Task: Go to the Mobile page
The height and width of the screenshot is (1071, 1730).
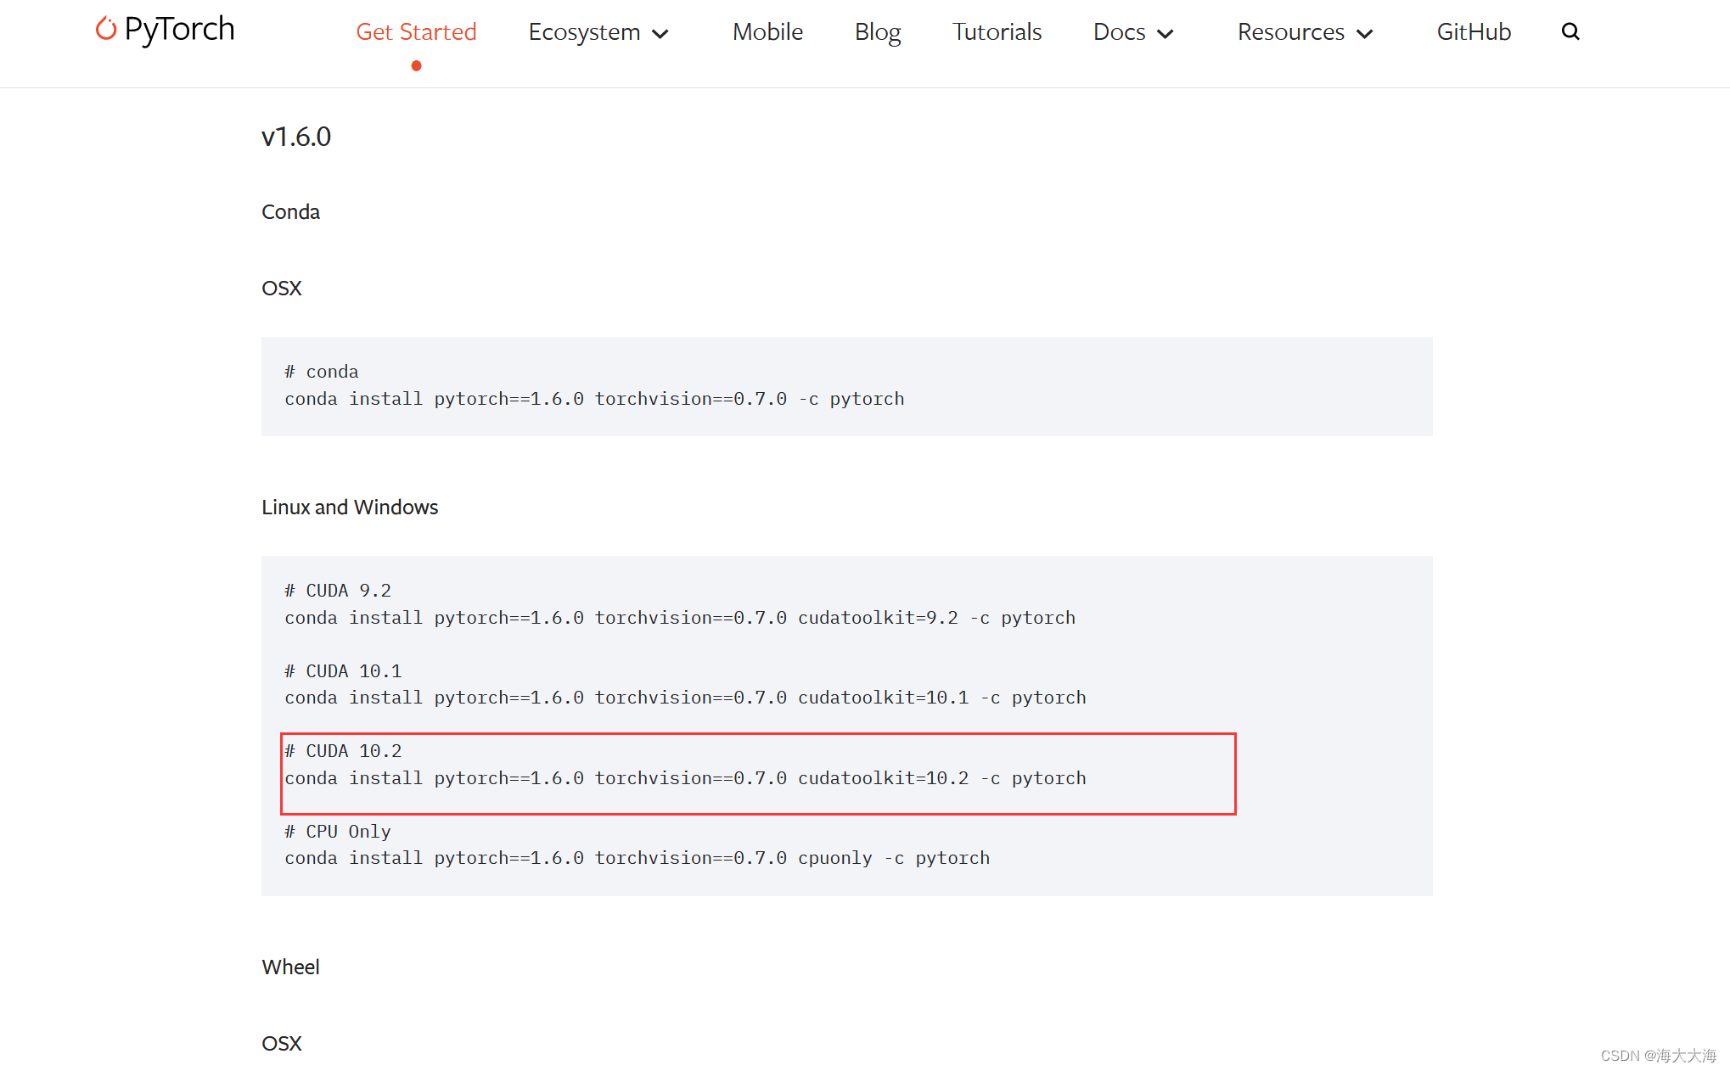Action: [x=767, y=31]
